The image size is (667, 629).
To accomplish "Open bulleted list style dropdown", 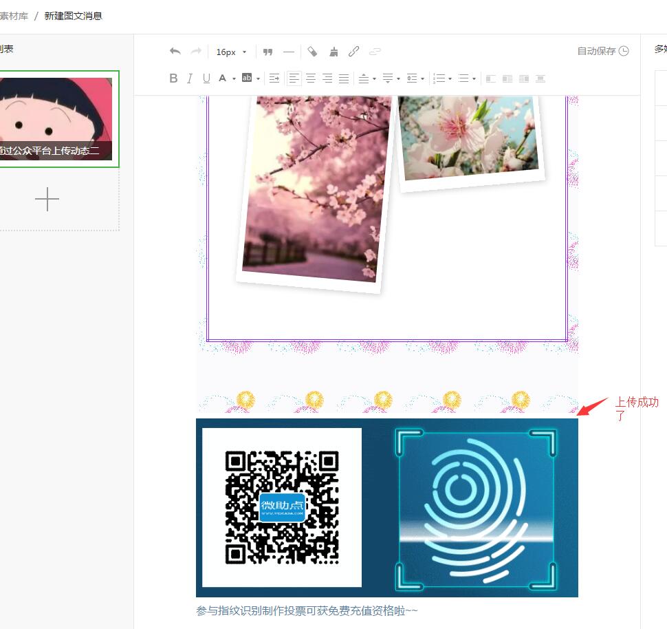I will point(474,78).
